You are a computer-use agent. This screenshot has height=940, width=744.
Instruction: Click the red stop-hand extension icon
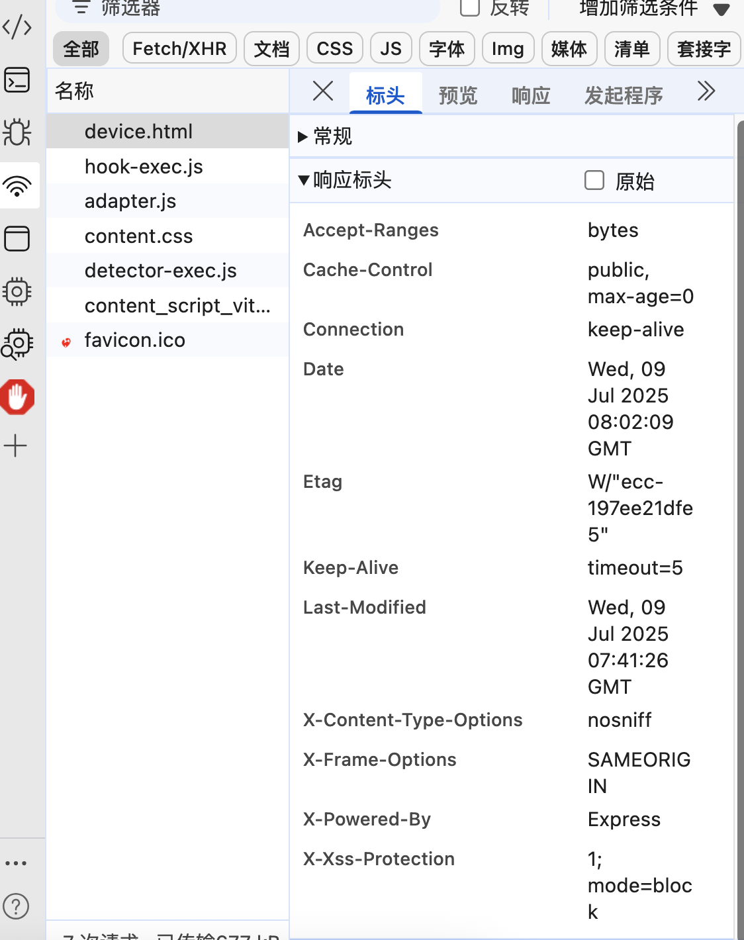click(x=17, y=397)
